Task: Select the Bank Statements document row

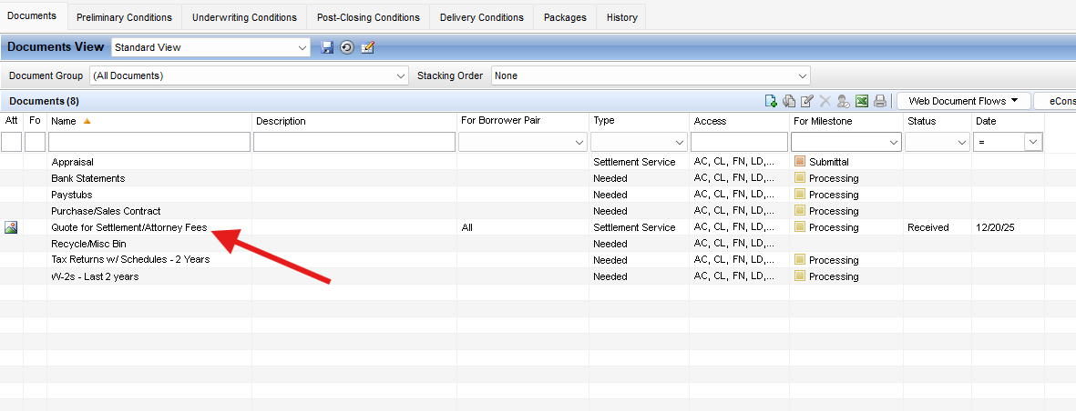Action: click(x=521, y=178)
